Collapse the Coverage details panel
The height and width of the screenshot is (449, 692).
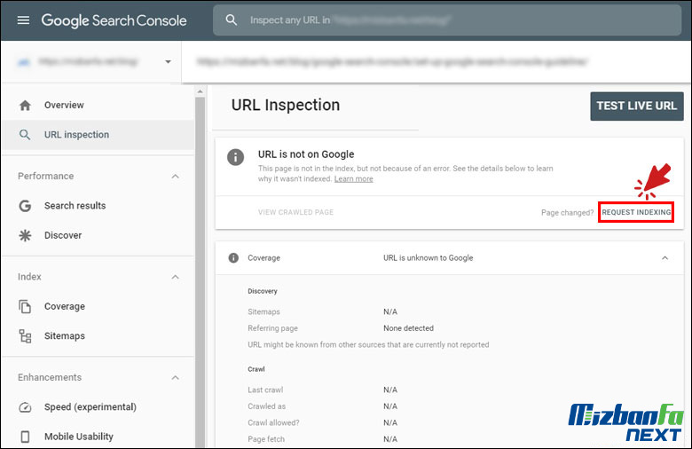click(665, 258)
